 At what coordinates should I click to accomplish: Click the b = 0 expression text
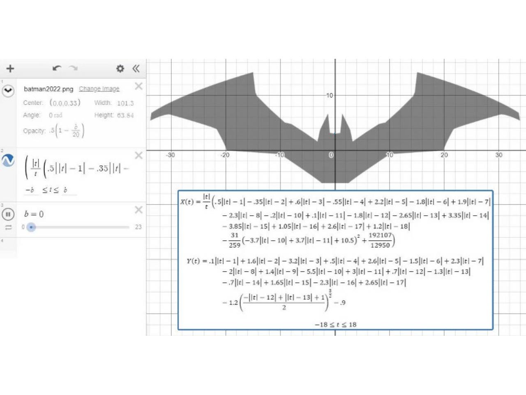click(34, 214)
